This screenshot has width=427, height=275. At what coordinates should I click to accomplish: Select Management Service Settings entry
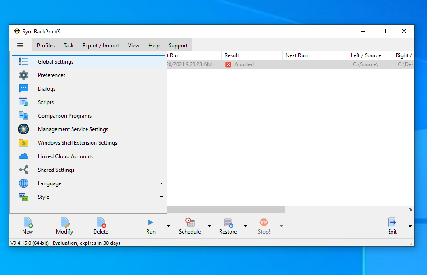(x=88, y=129)
